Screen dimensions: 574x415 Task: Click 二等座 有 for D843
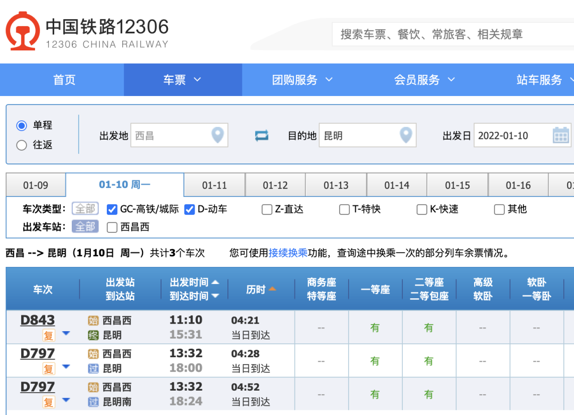click(x=429, y=327)
